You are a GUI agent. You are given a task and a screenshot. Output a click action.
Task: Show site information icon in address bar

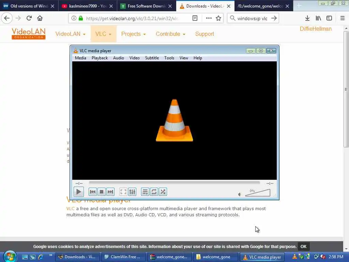pyautogui.click(x=74, y=18)
